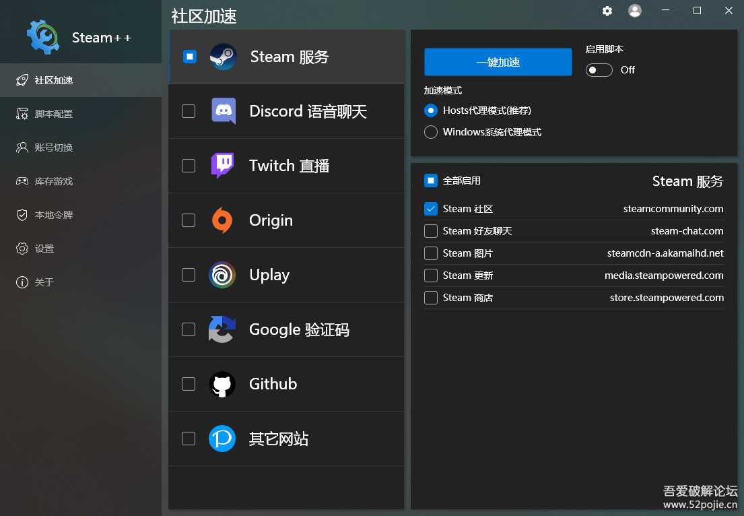Viewport: 744px width, 516px height.
Task: Toggle the 全部启用 checkbox
Action: click(430, 181)
